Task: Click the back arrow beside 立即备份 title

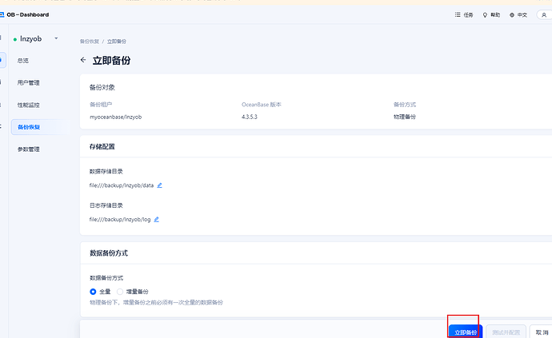Action: pos(83,60)
